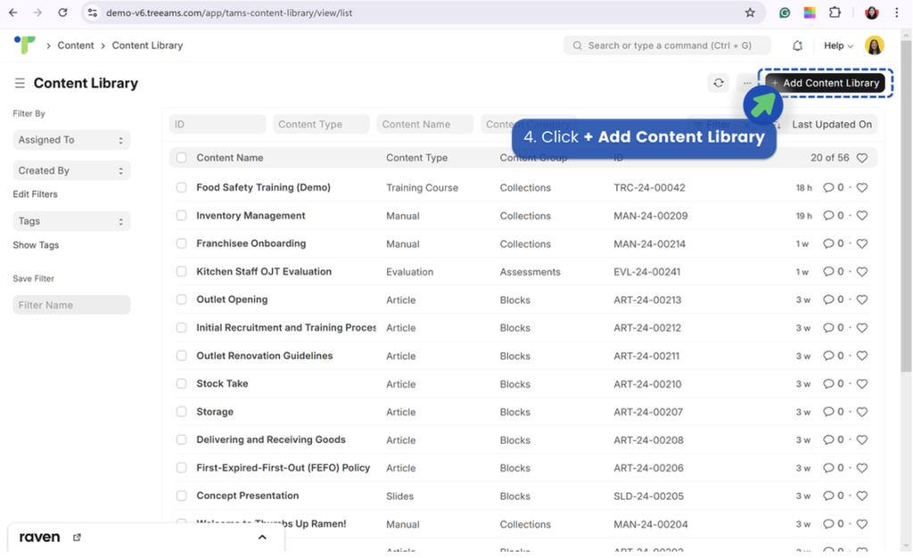Toggle the select-all header checkbox

(x=182, y=158)
